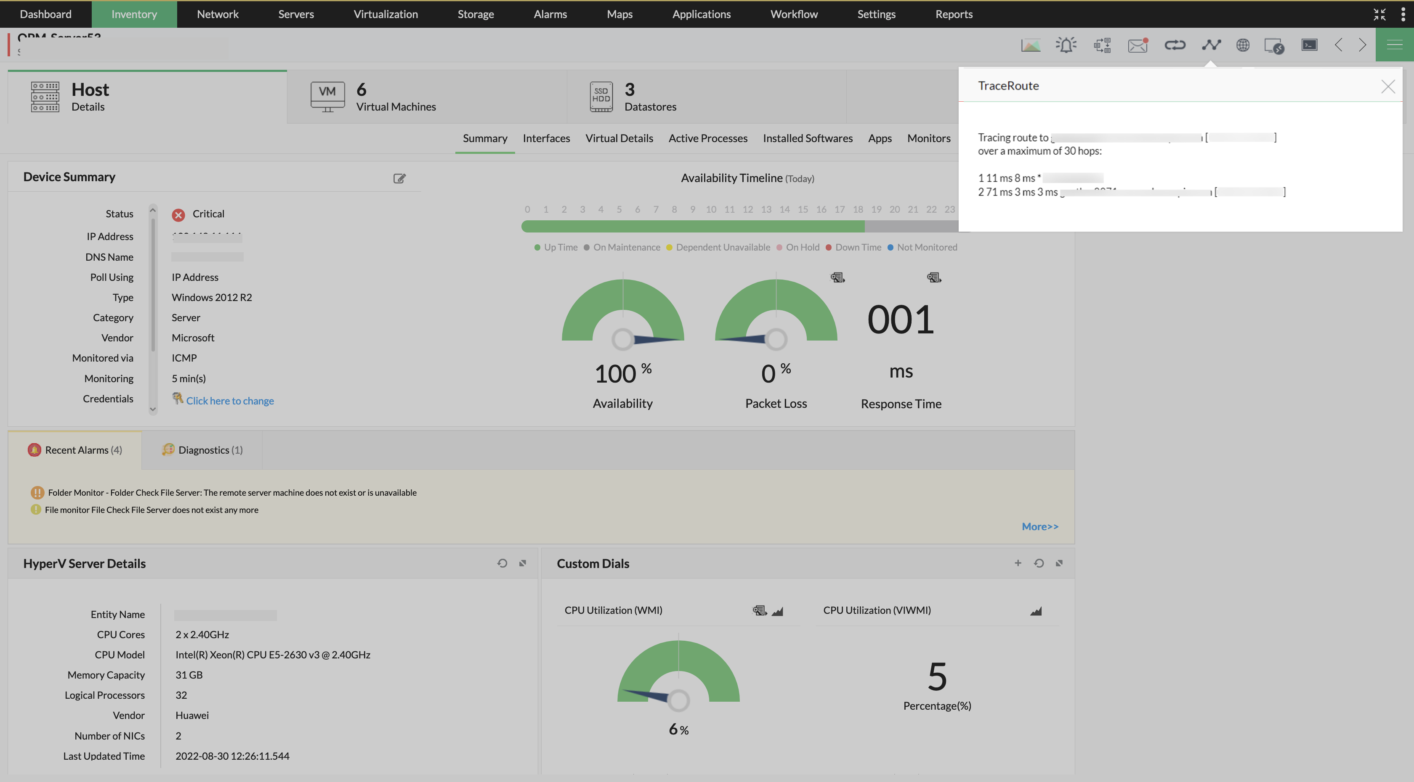Open the three-dot options menu
The width and height of the screenshot is (1414, 782).
(x=1403, y=14)
